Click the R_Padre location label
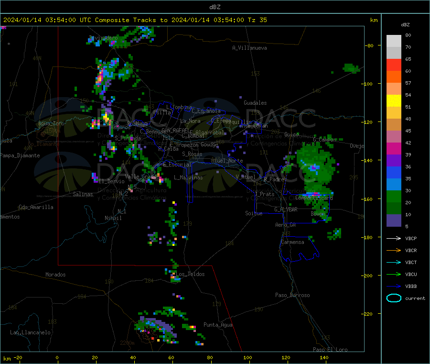Image resolution: width=430 pixels, height=364 pixels. pos(273,179)
